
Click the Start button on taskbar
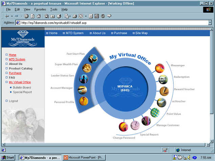[8, 157]
